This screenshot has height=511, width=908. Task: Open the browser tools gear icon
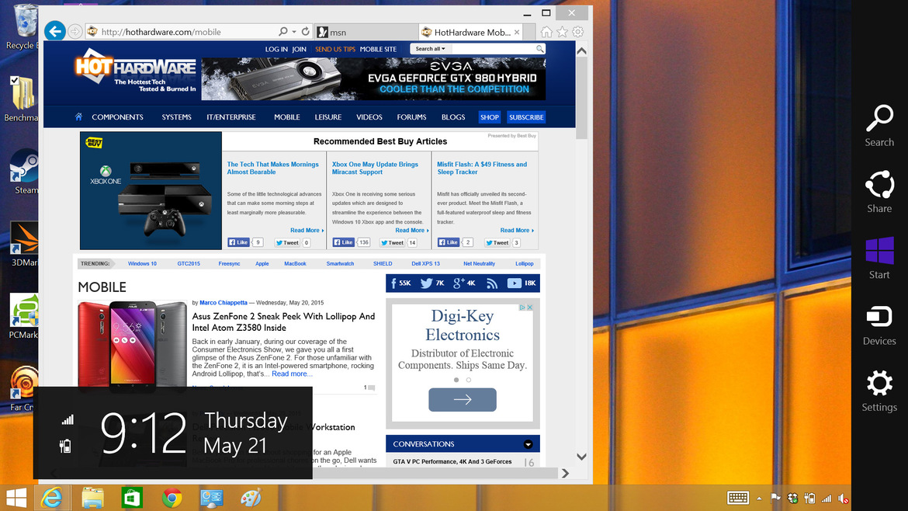click(578, 32)
